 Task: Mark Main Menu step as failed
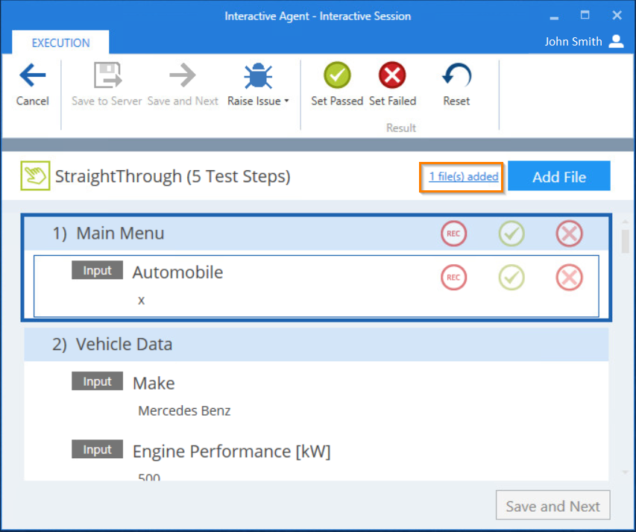tap(569, 234)
